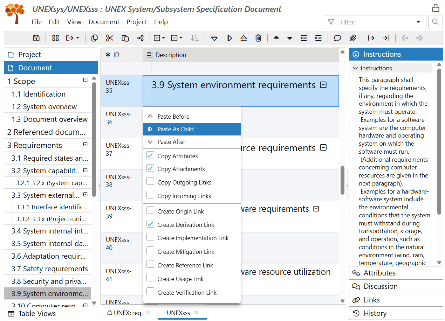Click the paperclip attachment icon
Image resolution: width=445 pixels, height=321 pixels.
354,38
